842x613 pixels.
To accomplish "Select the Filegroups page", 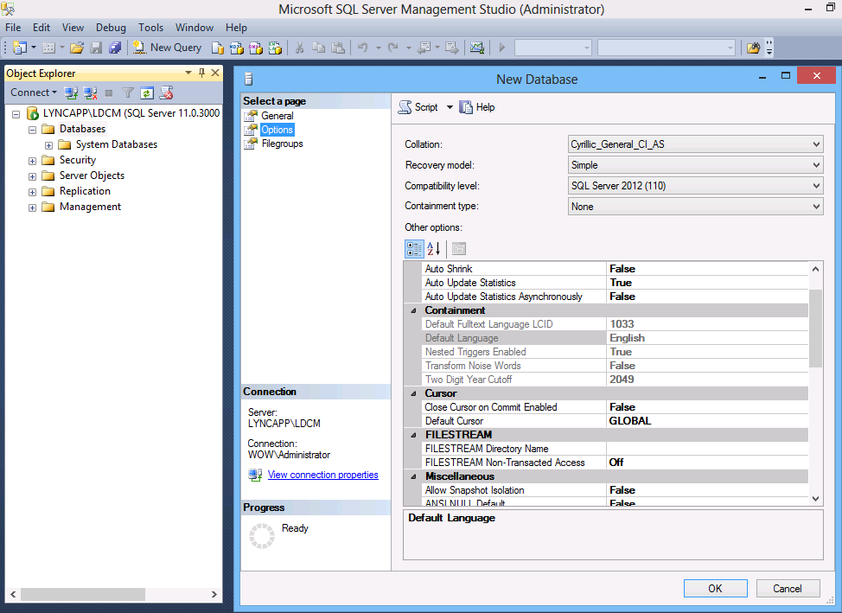I will 282,144.
